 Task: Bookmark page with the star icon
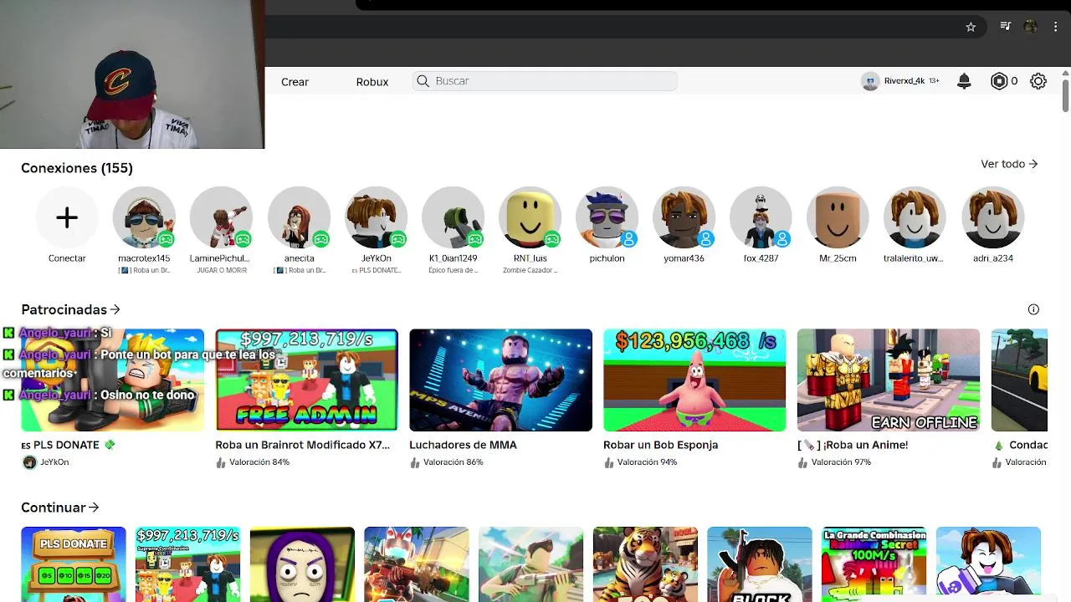(x=971, y=27)
